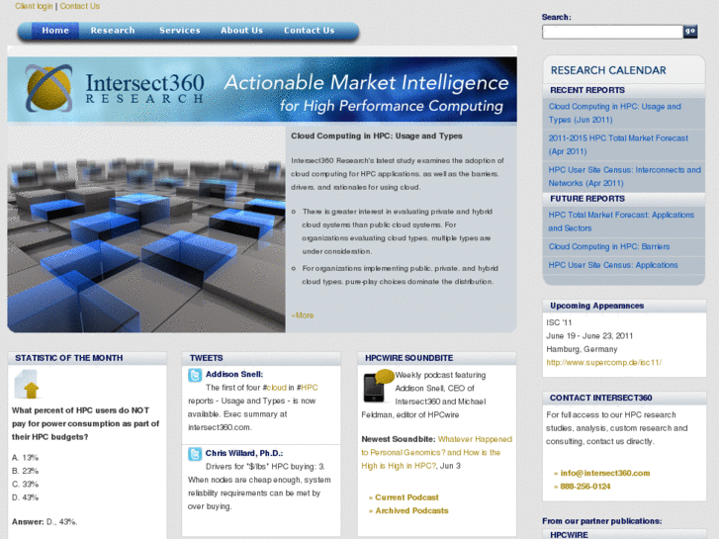The image size is (719, 539).
Task: Click the Future Reports section header
Action: click(586, 199)
